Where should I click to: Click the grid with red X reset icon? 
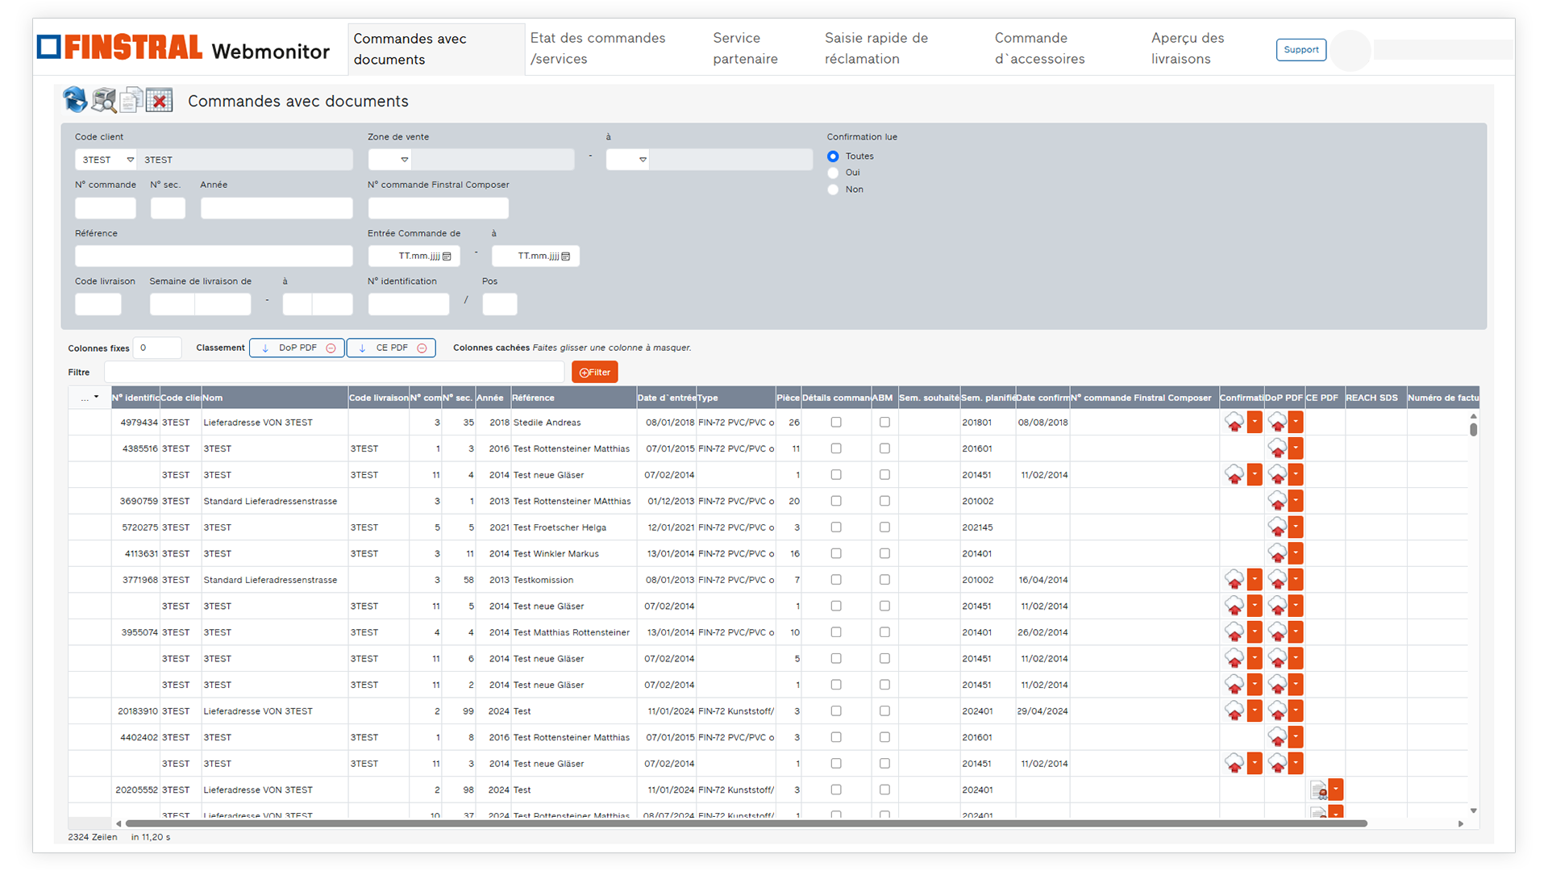click(x=159, y=100)
